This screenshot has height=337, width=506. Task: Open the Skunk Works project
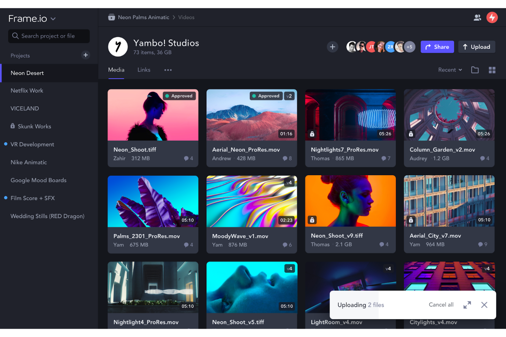34,126
